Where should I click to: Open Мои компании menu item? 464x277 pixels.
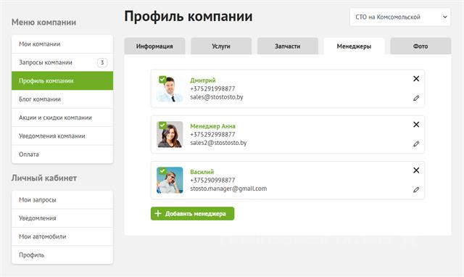[x=62, y=44]
